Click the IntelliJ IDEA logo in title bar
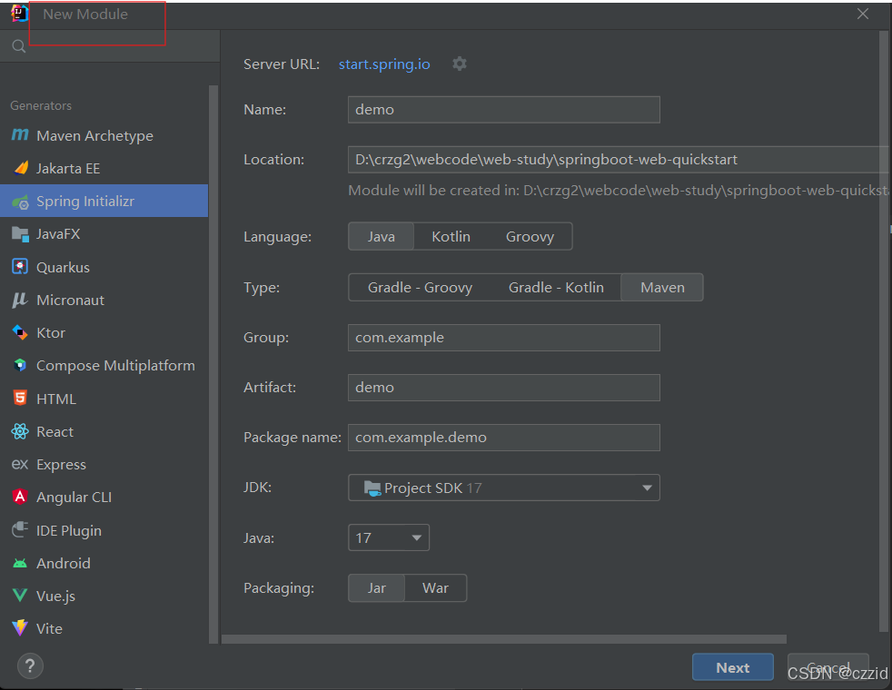Image resolution: width=892 pixels, height=690 pixels. point(20,14)
